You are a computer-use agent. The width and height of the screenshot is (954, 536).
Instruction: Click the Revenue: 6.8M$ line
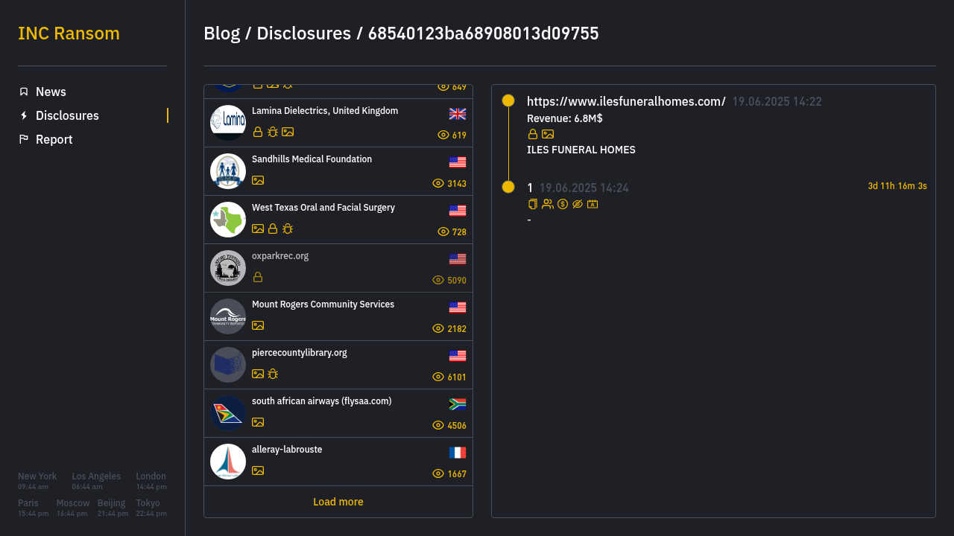pyautogui.click(x=565, y=118)
